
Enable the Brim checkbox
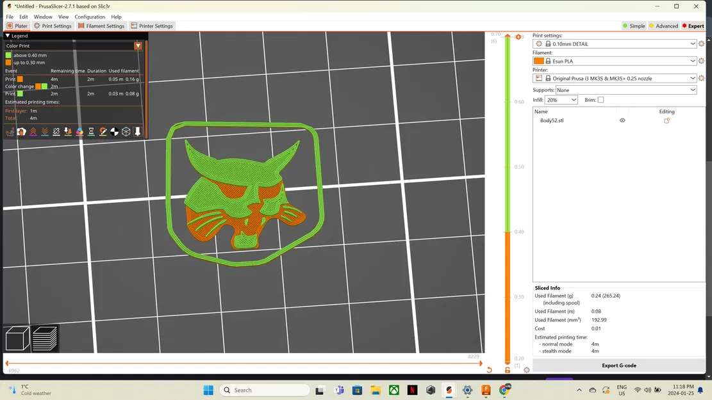pos(600,100)
